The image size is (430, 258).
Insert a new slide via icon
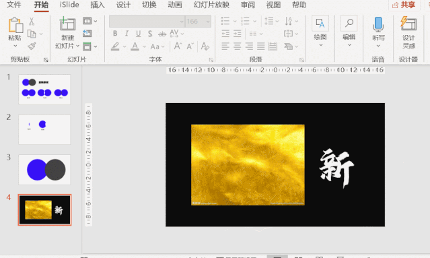tap(67, 24)
